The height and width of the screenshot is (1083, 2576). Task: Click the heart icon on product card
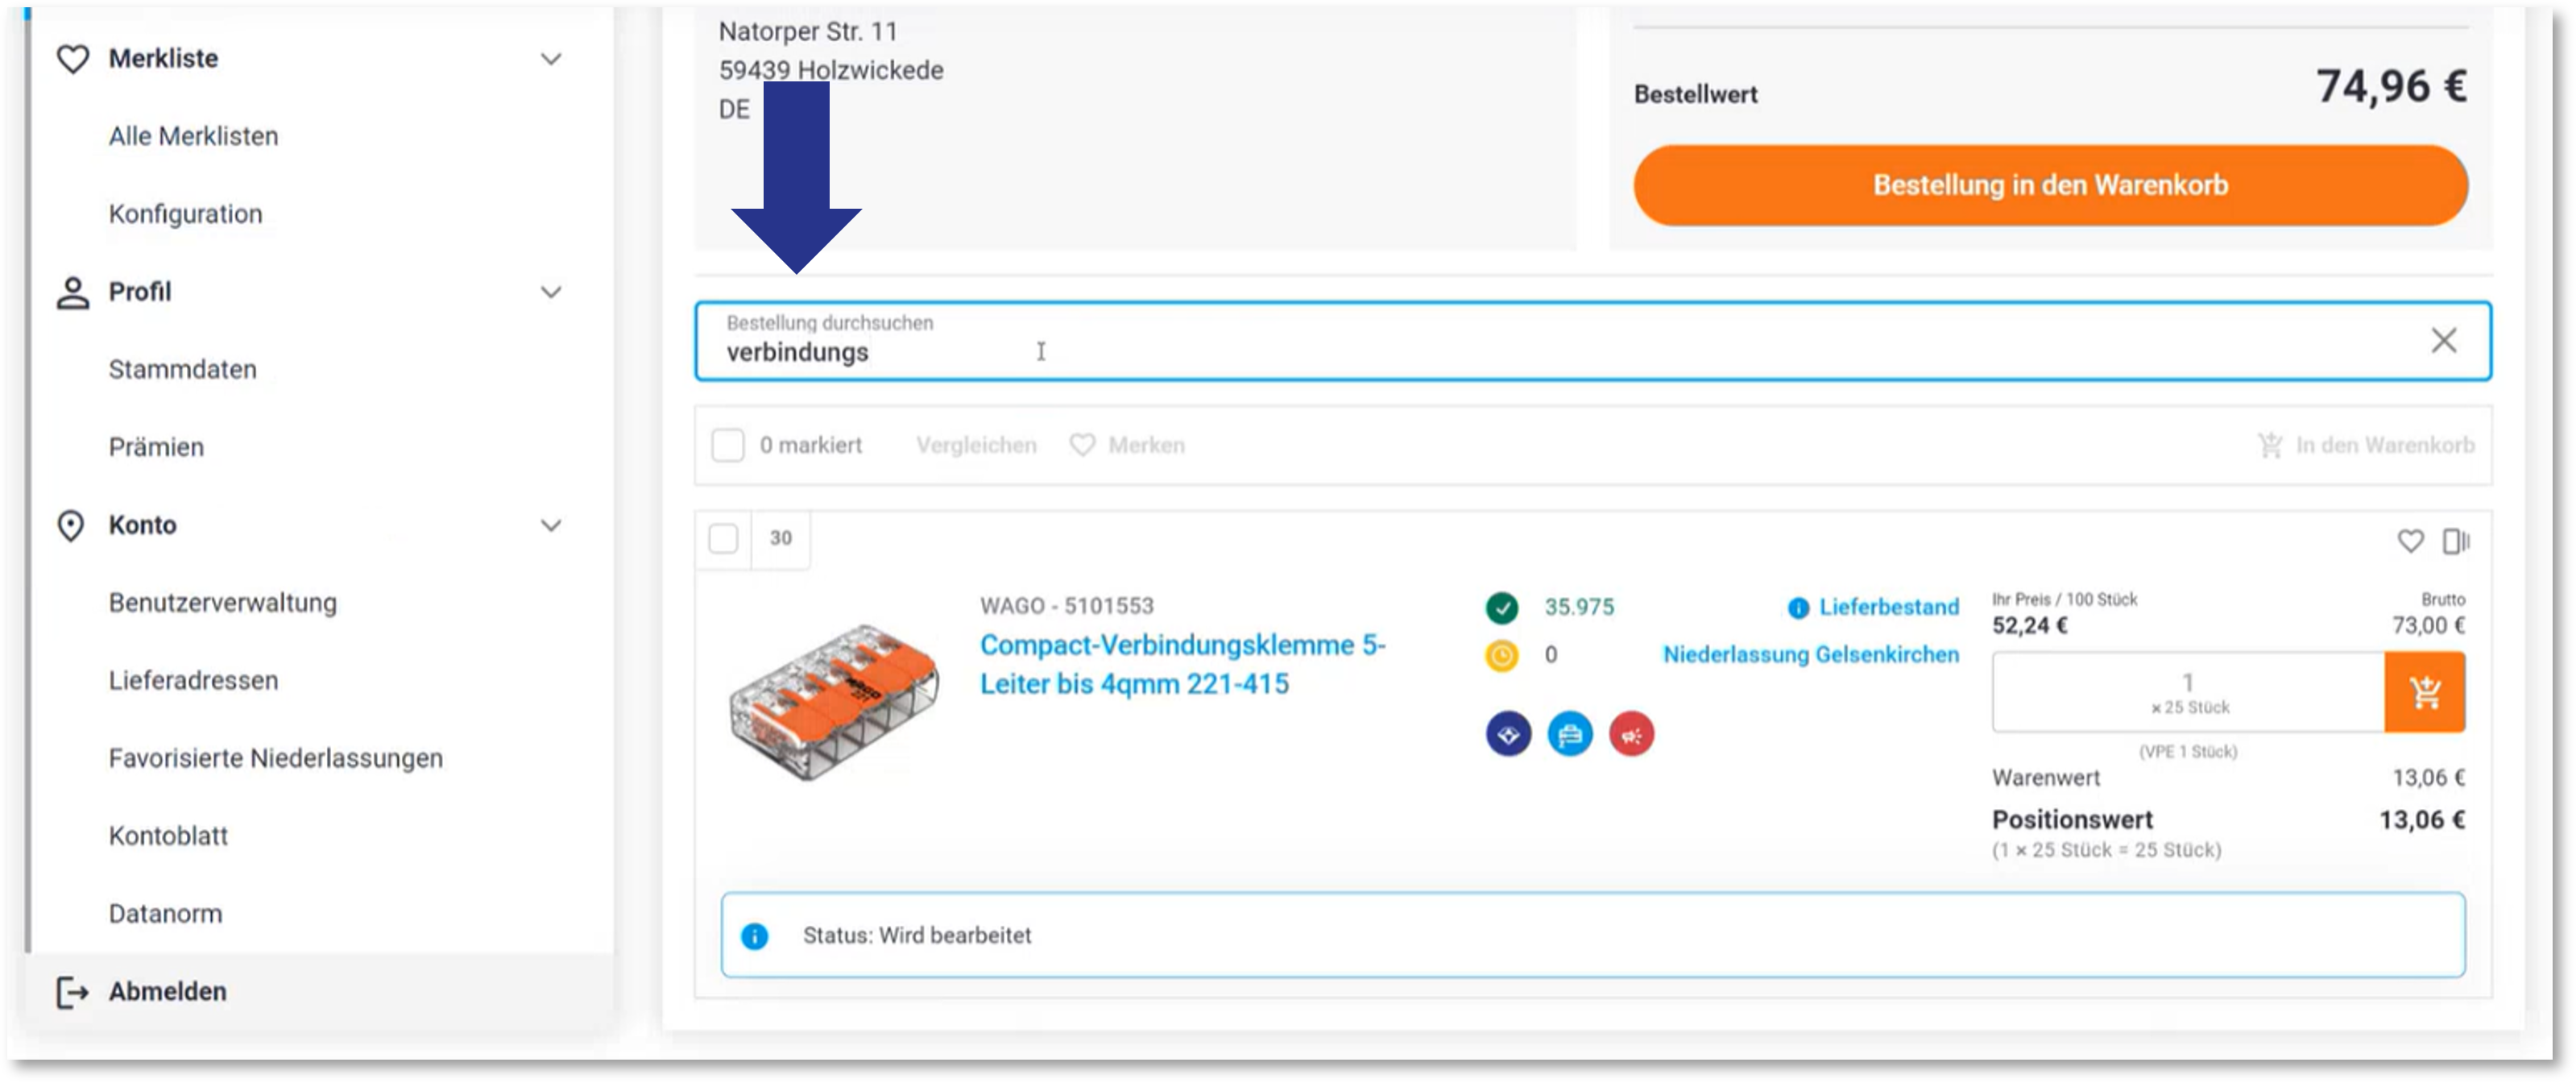pyautogui.click(x=2410, y=541)
